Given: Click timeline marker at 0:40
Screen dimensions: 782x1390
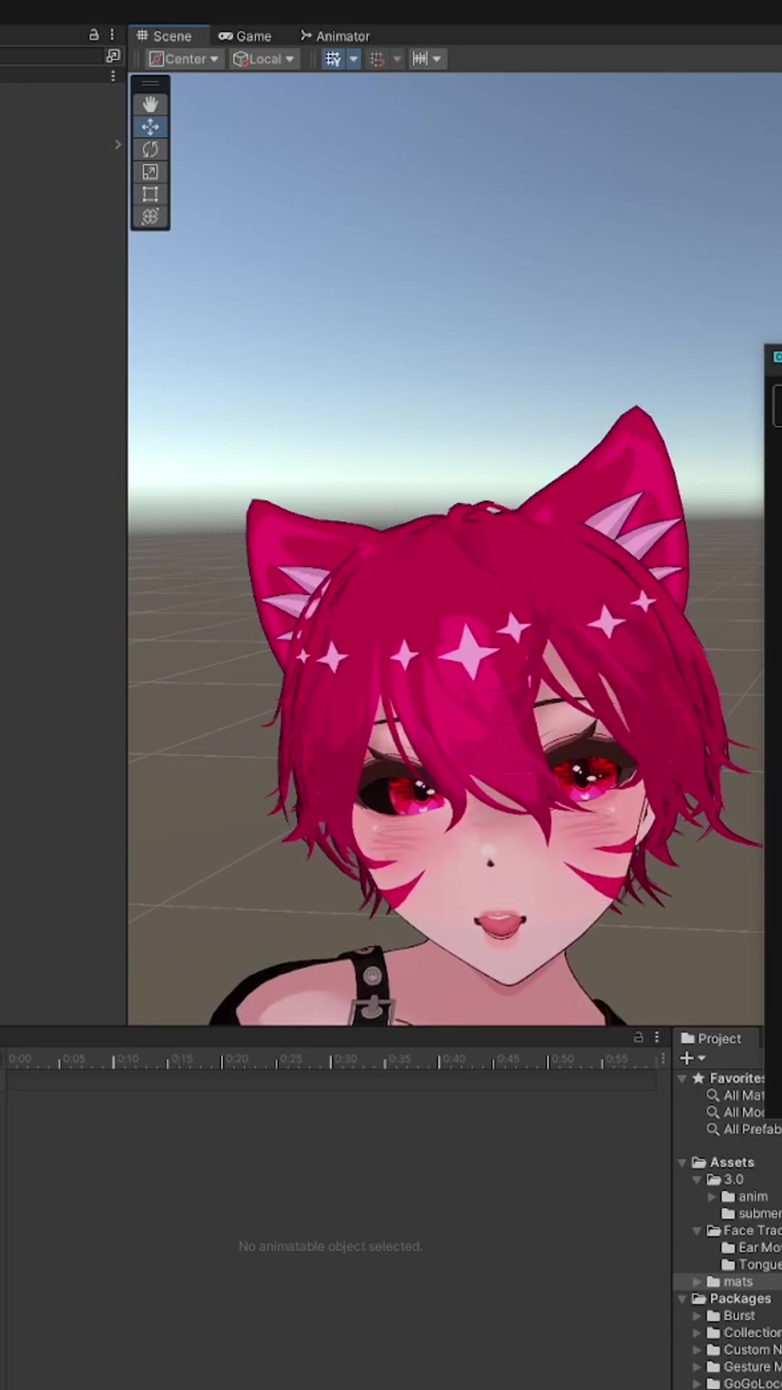Looking at the screenshot, I should (453, 1059).
